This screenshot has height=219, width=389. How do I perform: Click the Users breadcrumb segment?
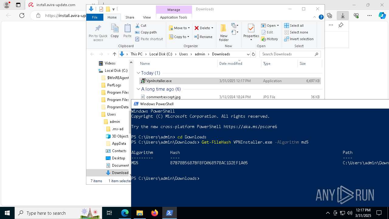(183, 54)
